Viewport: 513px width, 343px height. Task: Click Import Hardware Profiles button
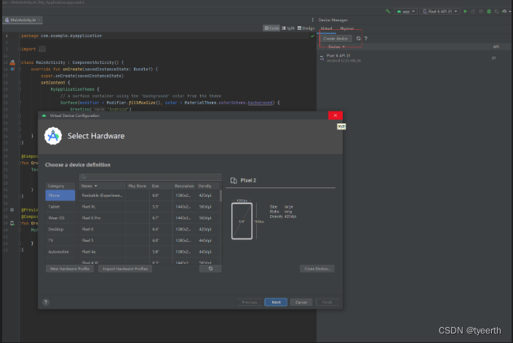click(x=125, y=269)
